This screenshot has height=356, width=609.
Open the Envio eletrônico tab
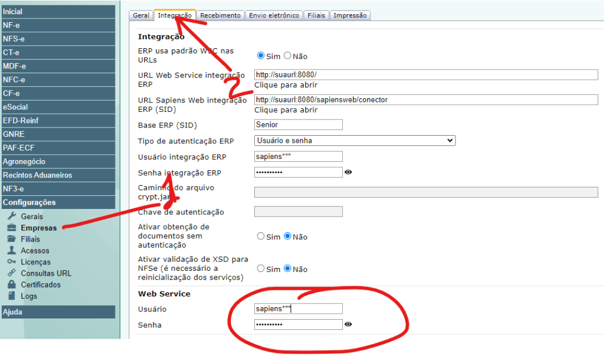point(274,15)
